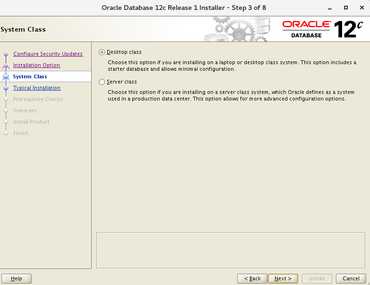This screenshot has height=285, width=370.
Task: Click the Server class description text
Action: pos(231,95)
